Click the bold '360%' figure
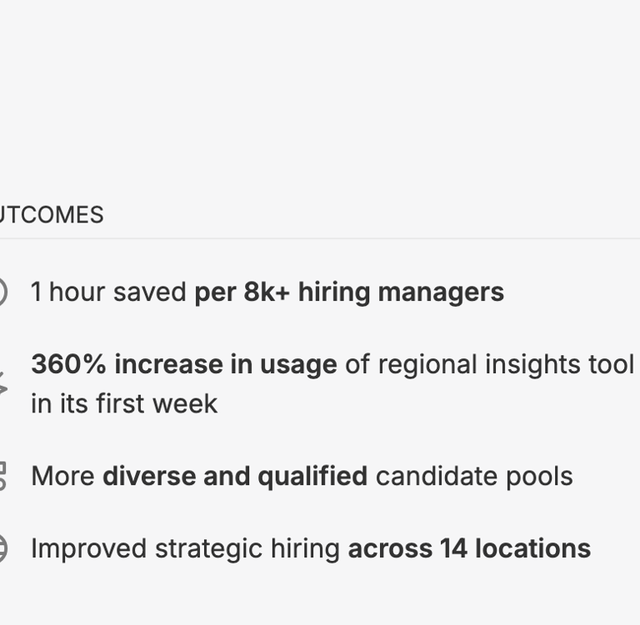The image size is (640, 625). 68,364
